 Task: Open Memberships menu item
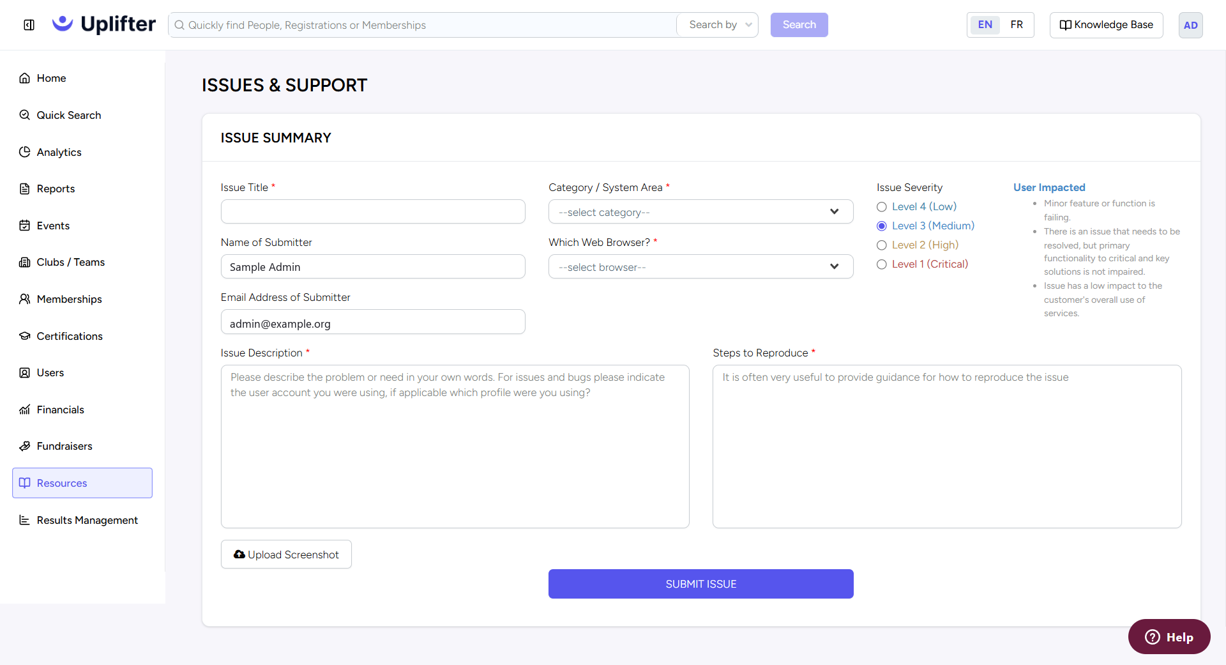[82, 299]
